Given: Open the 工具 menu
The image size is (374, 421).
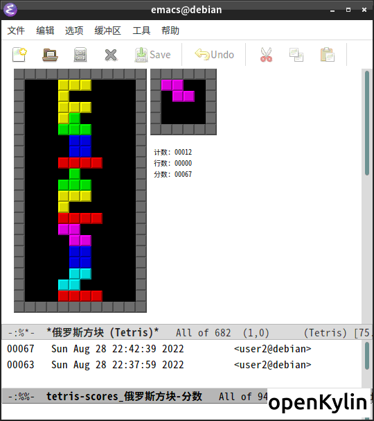Looking at the screenshot, I should 141,31.
